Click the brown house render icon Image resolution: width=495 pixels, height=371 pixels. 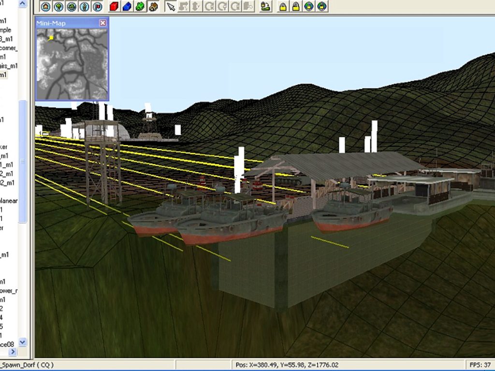pos(153,6)
